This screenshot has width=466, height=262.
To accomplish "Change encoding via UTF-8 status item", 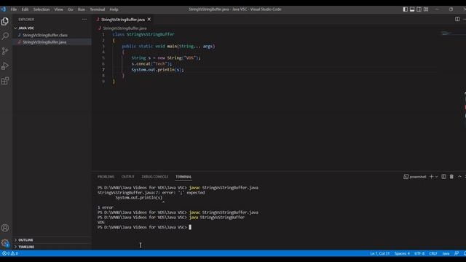I will tap(419, 253).
